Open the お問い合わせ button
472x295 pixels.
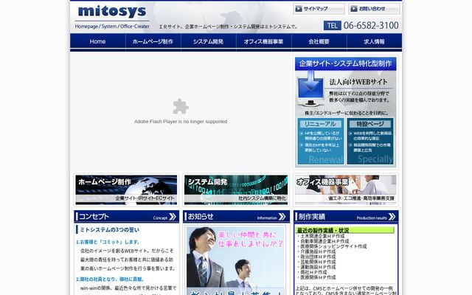pos(374,9)
